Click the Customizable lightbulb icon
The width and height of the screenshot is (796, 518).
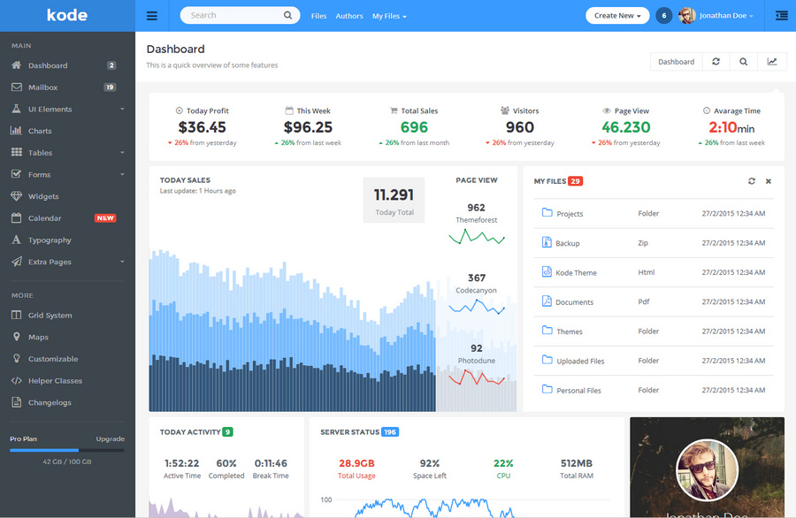point(16,358)
